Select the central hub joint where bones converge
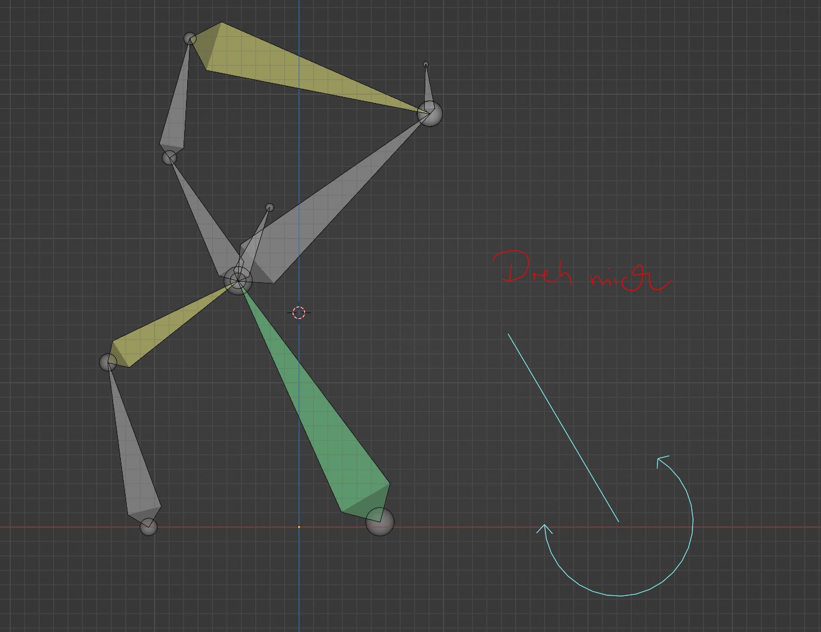This screenshot has height=632, width=821. [x=238, y=280]
